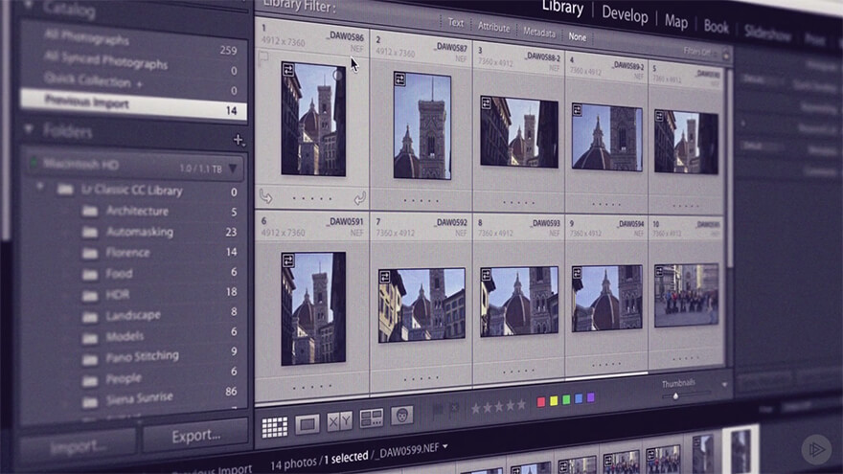The width and height of the screenshot is (843, 474).
Task: Open the Map module
Action: 675,21
